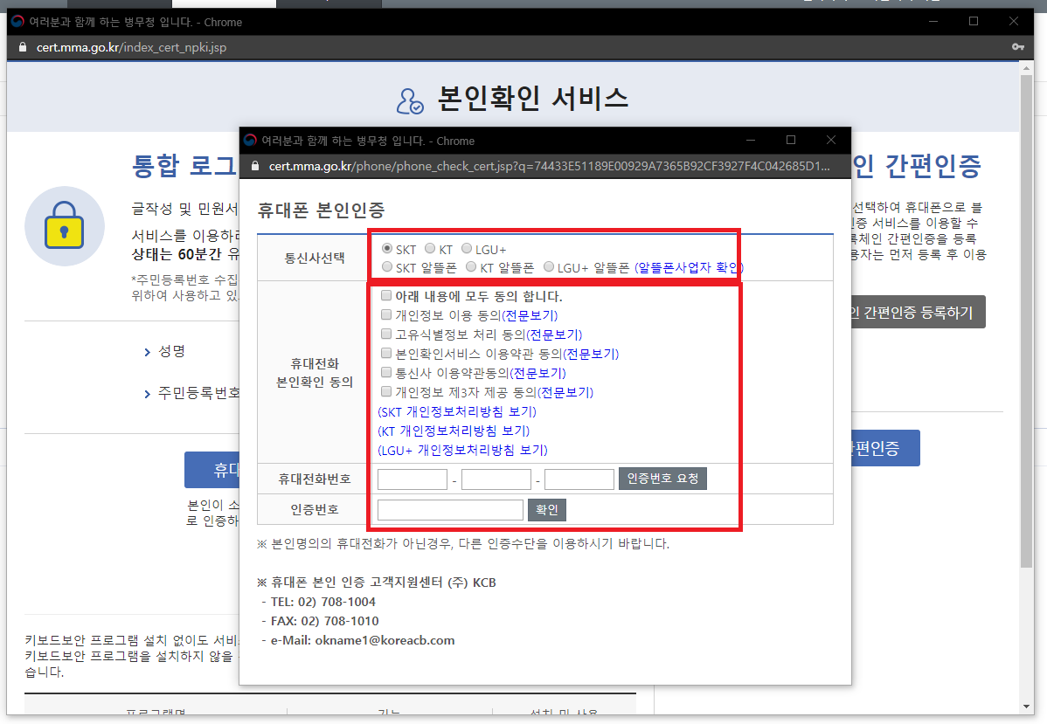Enable 개인정보 이용 동의 checkbox

(x=386, y=314)
